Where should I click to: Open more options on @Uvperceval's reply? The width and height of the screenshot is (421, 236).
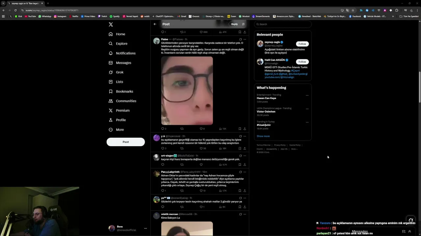[x=245, y=136]
